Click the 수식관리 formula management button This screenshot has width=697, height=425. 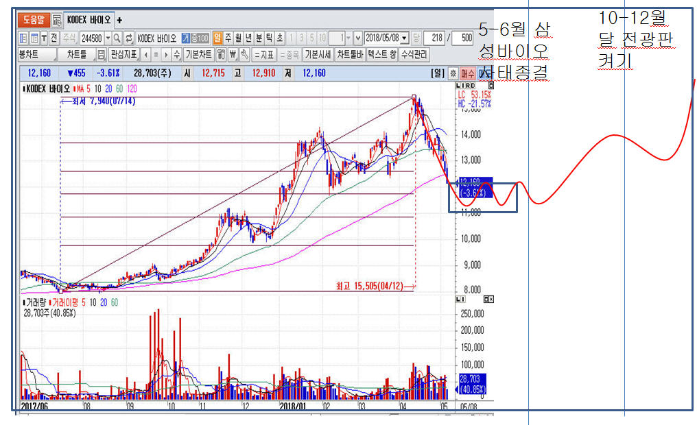(414, 55)
